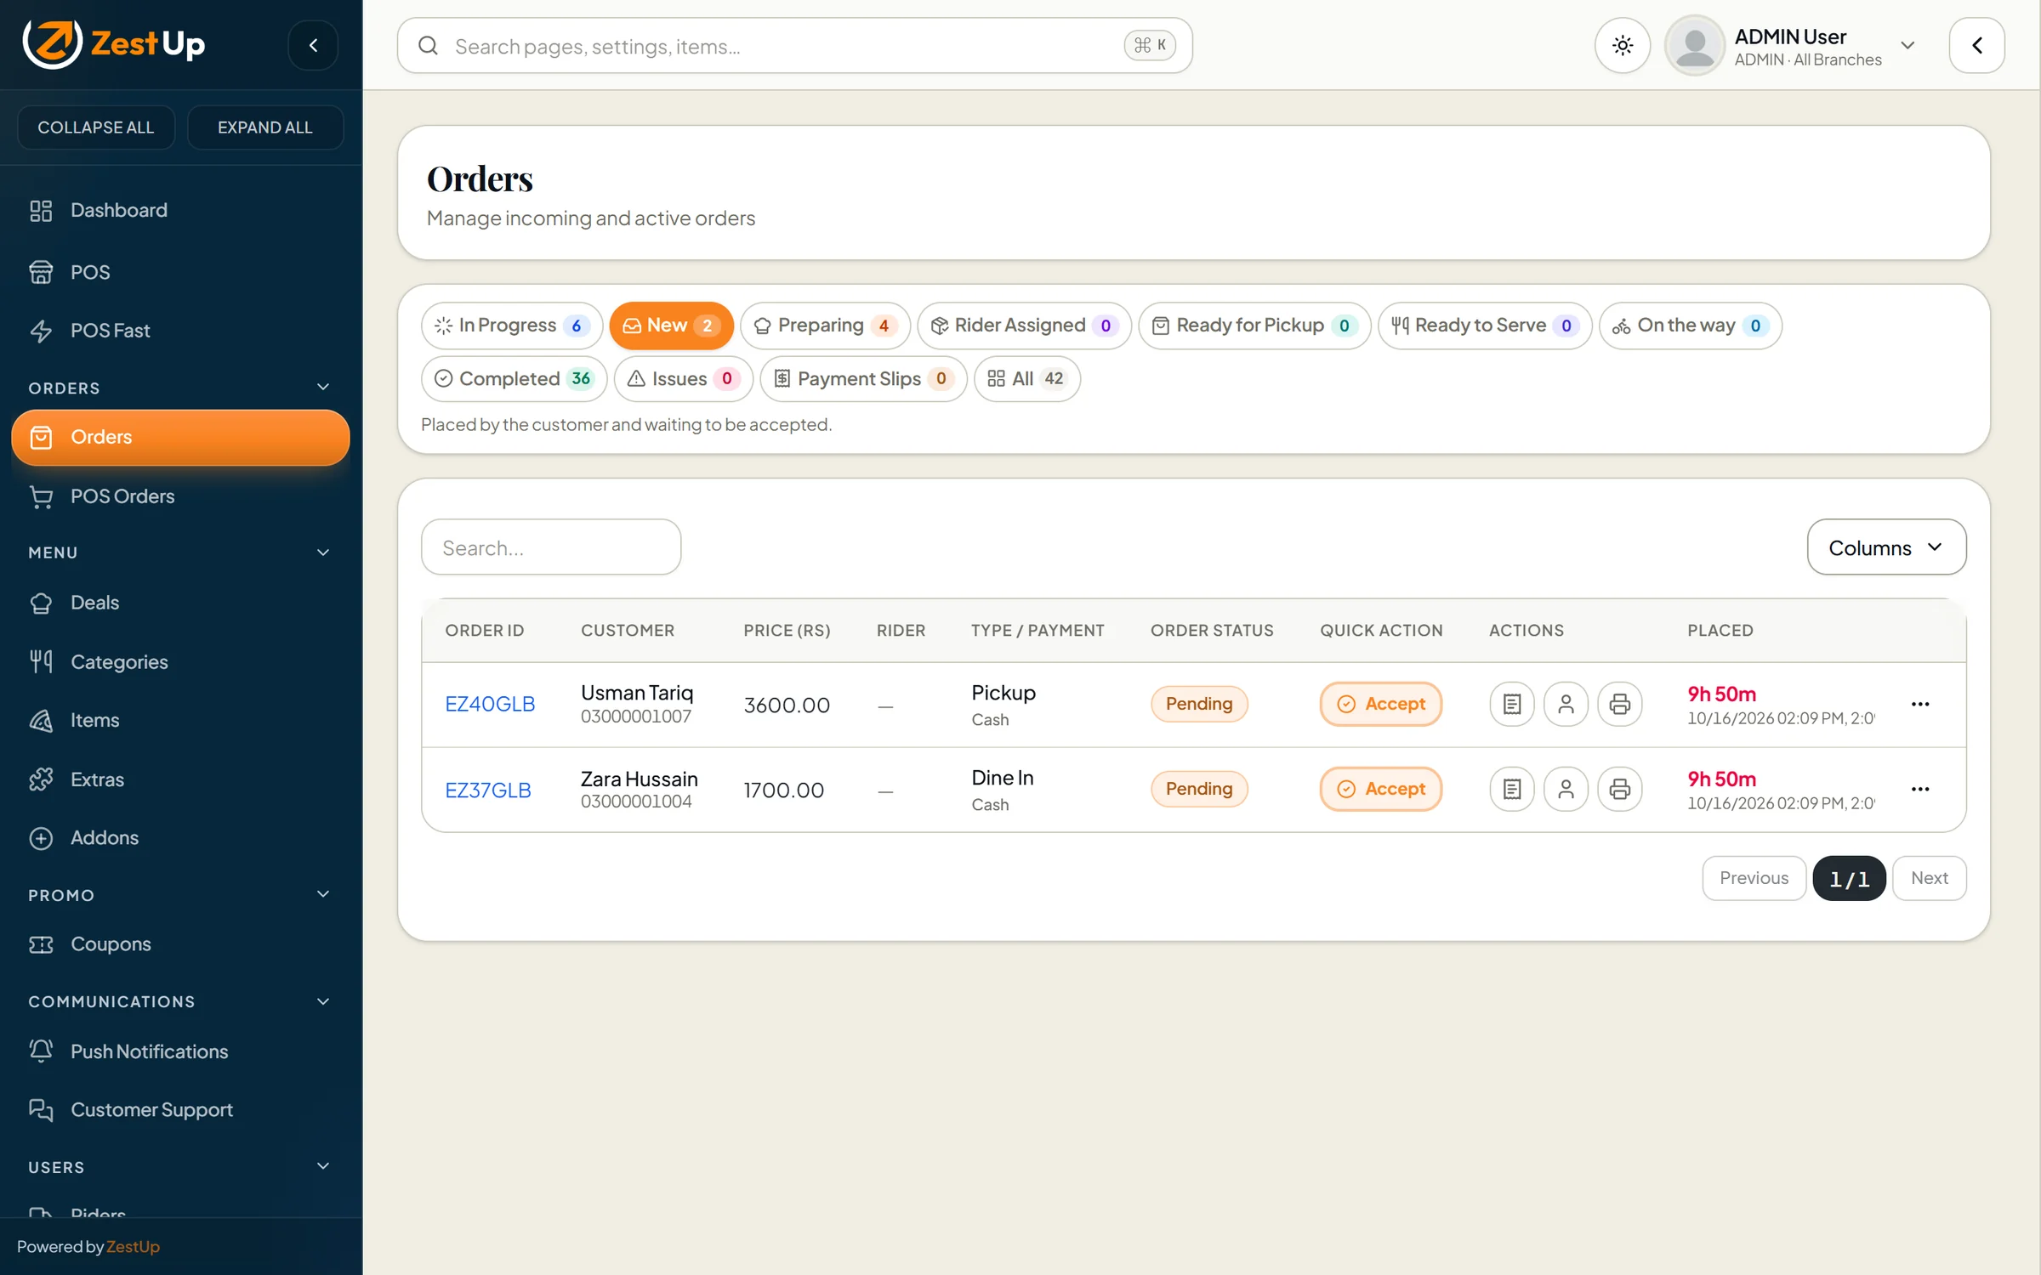
Task: Toggle the light/dark theme sun icon
Action: pyautogui.click(x=1622, y=45)
